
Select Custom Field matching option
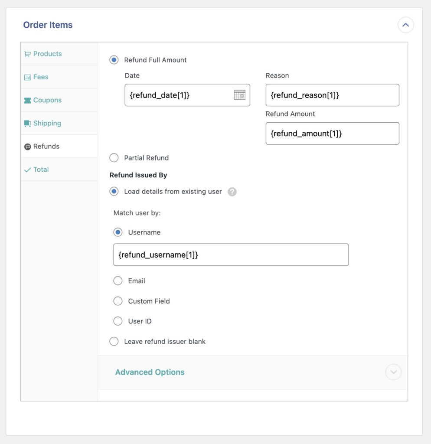point(118,301)
